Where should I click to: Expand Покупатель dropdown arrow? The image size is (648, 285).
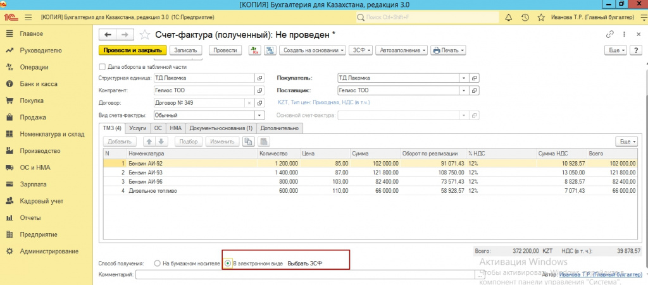(464, 78)
